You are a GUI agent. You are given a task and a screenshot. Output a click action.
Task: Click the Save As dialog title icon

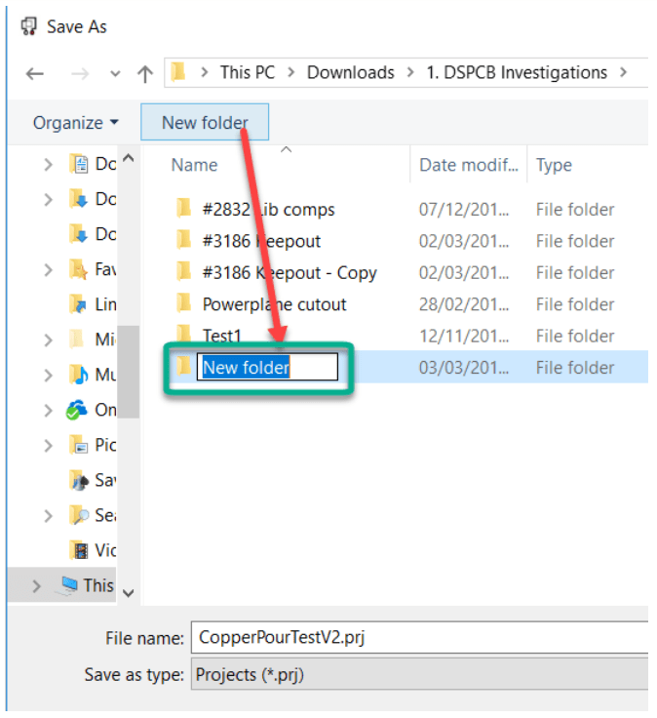[29, 26]
